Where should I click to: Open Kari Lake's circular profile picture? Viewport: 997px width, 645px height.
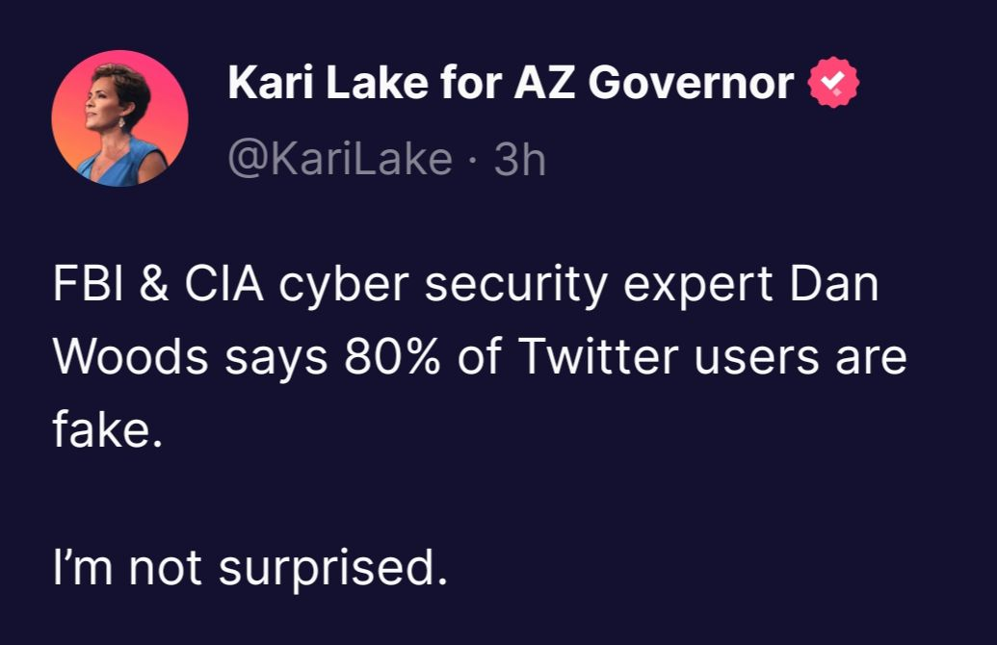(x=119, y=119)
